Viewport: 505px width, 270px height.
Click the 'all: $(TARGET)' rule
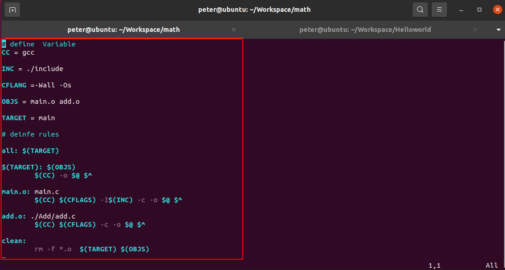(31, 151)
